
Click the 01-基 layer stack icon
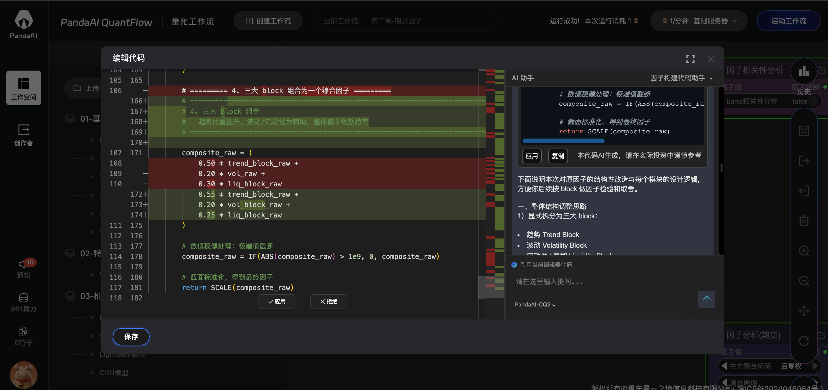pyautogui.click(x=70, y=119)
